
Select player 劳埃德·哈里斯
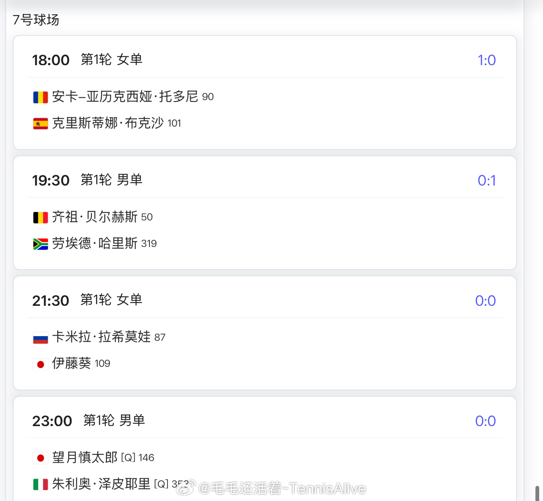(95, 244)
